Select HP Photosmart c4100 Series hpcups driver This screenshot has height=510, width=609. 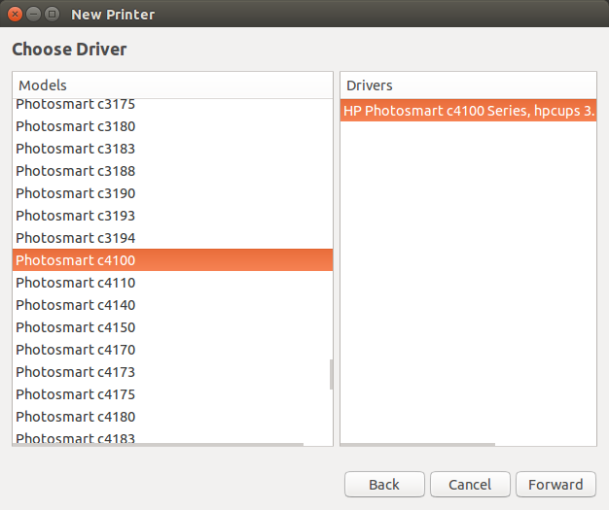pos(468,111)
